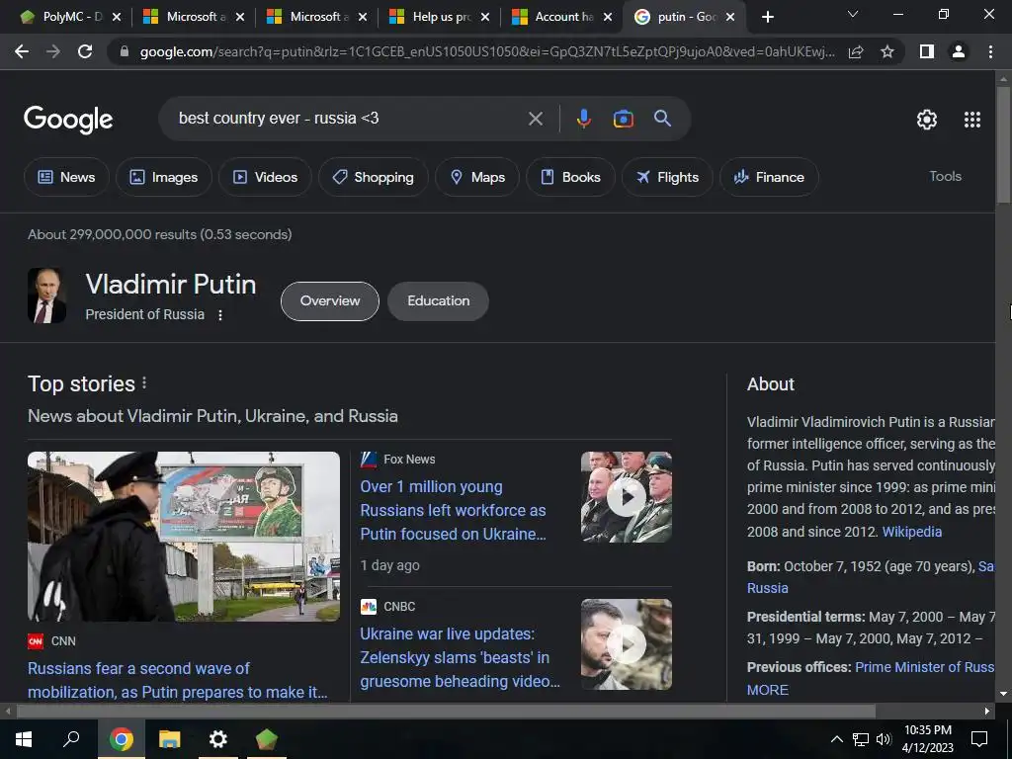The width and height of the screenshot is (1012, 759).
Task: Click the share page icon in address bar
Action: (x=856, y=51)
